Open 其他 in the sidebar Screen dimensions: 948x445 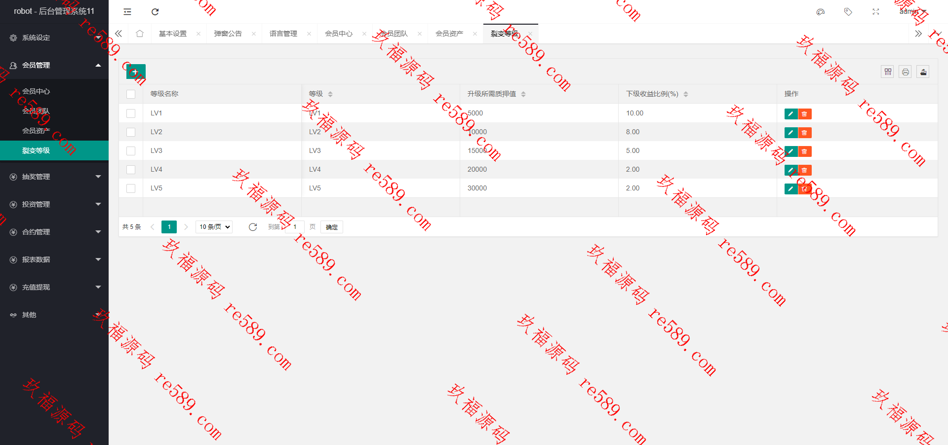[x=54, y=315]
